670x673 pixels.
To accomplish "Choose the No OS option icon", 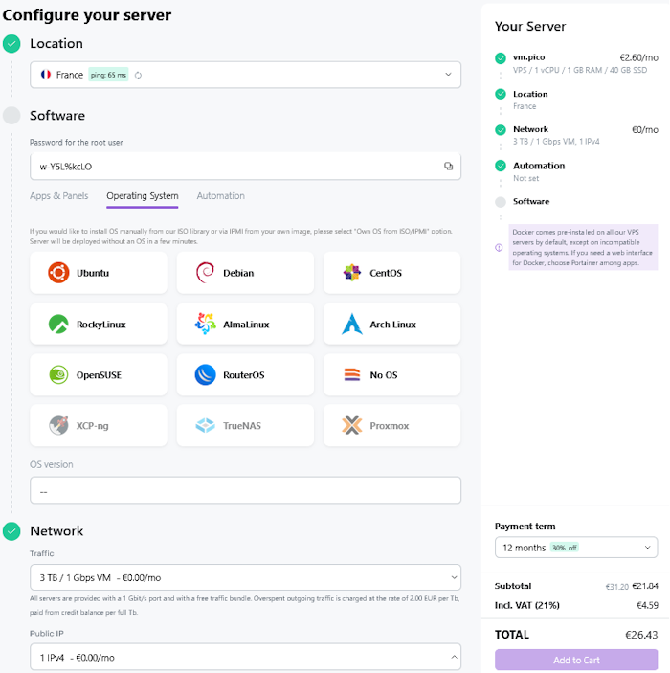I will [x=351, y=375].
